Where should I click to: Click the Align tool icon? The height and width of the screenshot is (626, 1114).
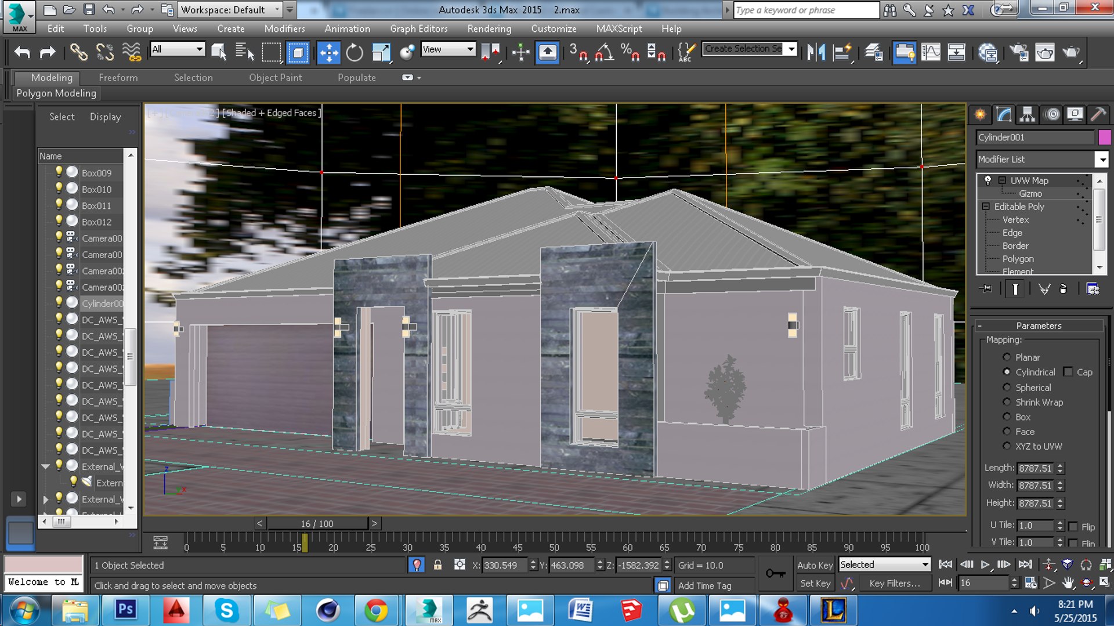pyautogui.click(x=842, y=53)
